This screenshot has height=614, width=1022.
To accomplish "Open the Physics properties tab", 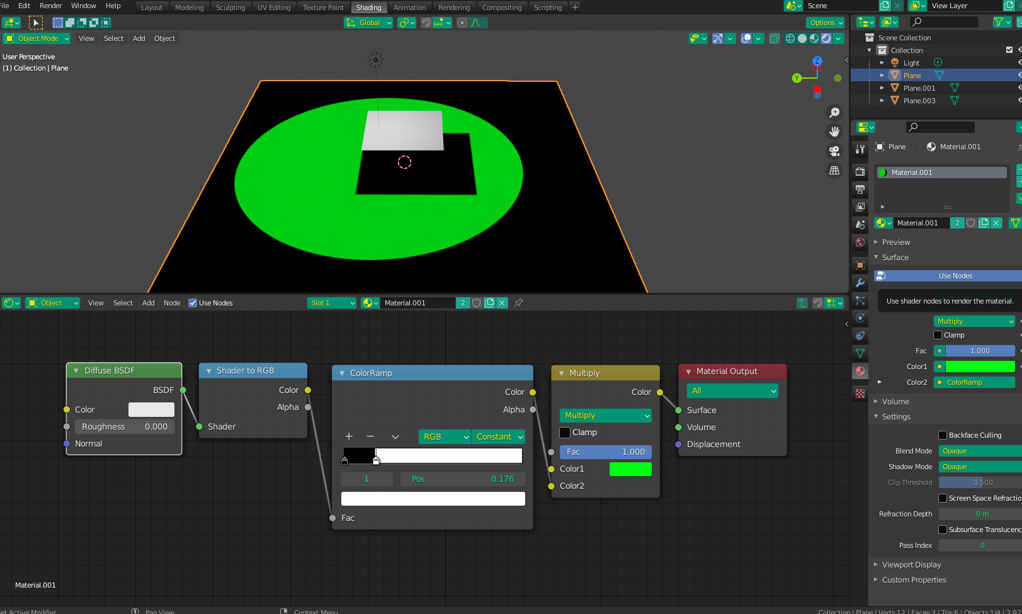I will (x=860, y=318).
